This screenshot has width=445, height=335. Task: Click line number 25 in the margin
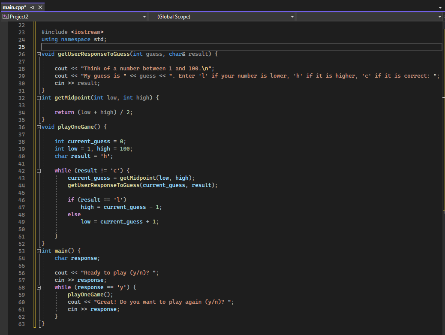(21, 47)
